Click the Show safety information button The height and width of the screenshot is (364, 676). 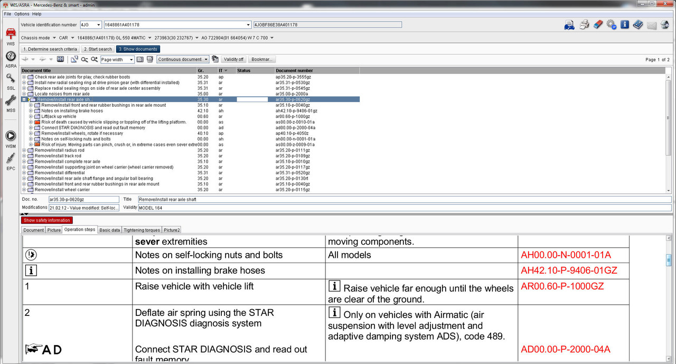coord(46,220)
